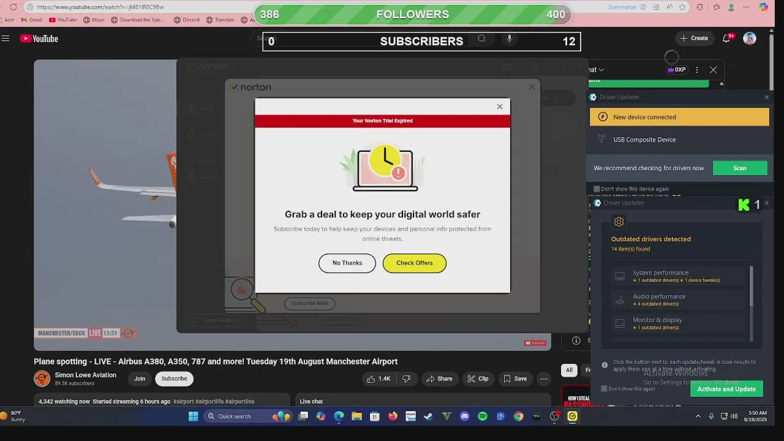The width and height of the screenshot is (784, 441).
Task: Click Summarize in the address bar
Action: (622, 7)
